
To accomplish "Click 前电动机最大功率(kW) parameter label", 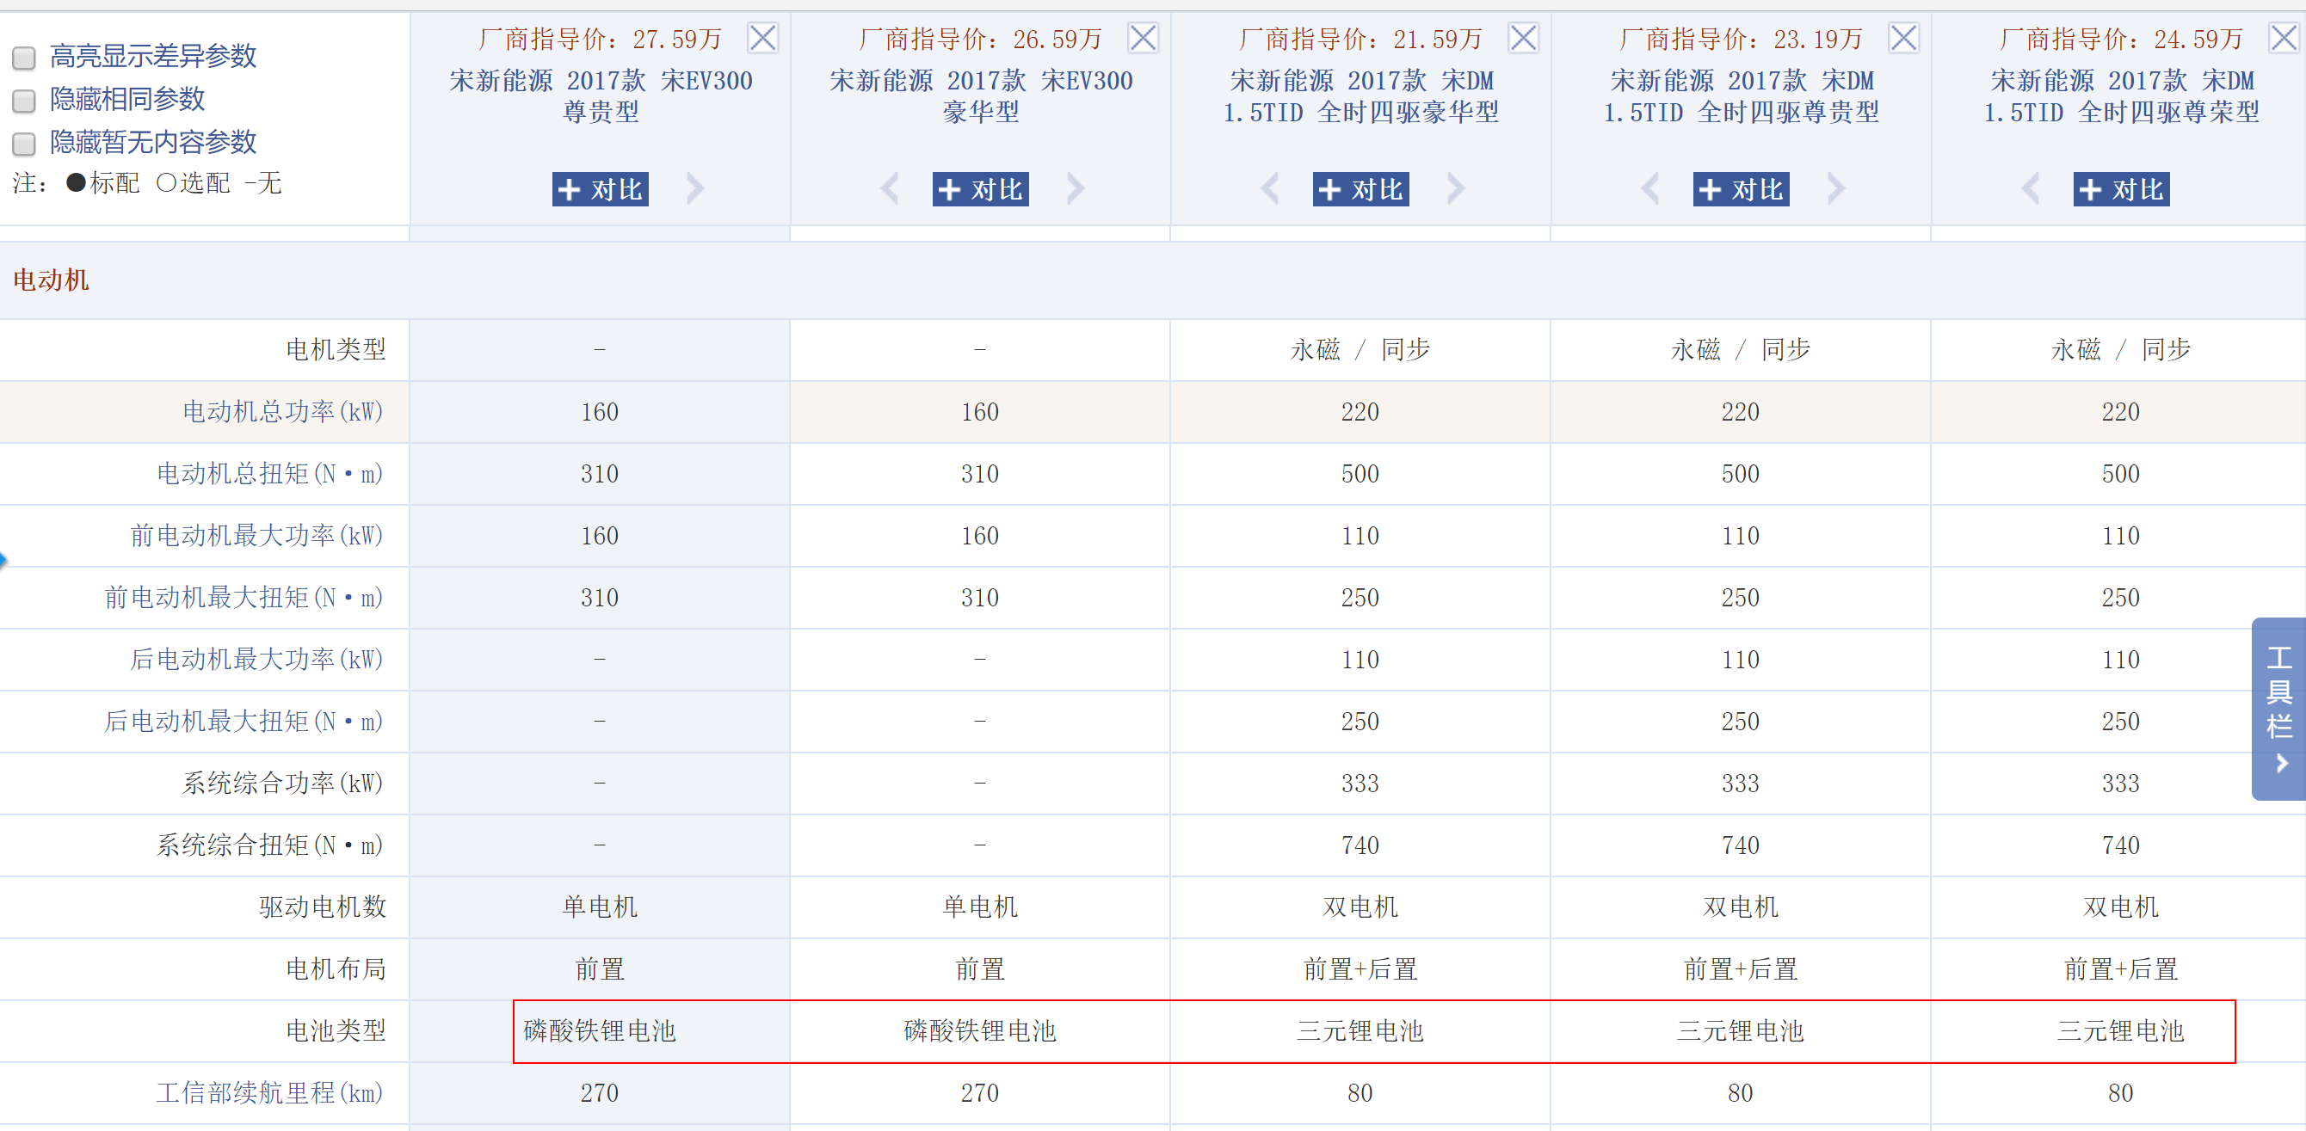I will click(x=257, y=535).
